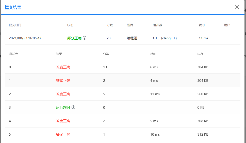Click the info icon next to 部分正确

[85, 38]
